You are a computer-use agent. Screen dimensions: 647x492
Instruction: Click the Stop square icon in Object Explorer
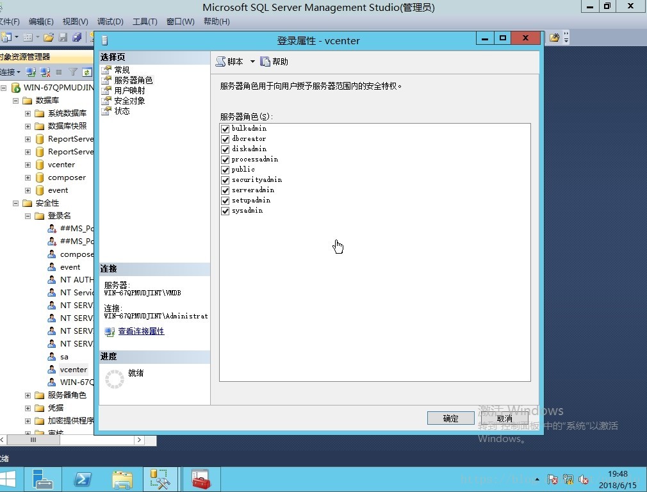59,72
